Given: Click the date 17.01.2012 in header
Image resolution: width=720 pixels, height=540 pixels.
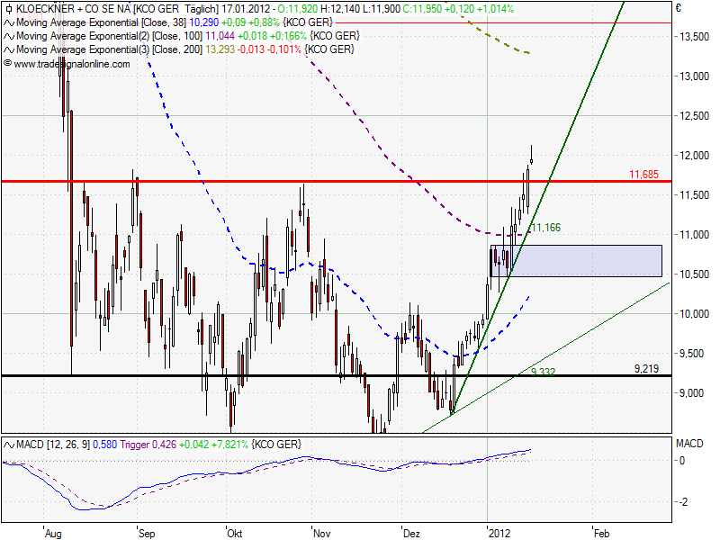Looking at the screenshot, I should click(246, 9).
